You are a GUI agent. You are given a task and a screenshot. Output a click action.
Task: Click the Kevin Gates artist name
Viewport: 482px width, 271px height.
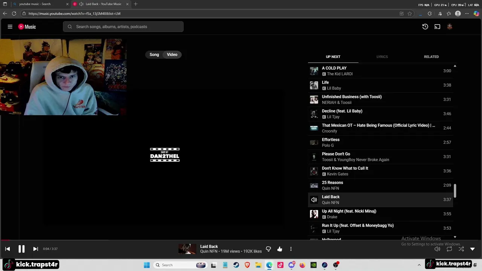337,174
